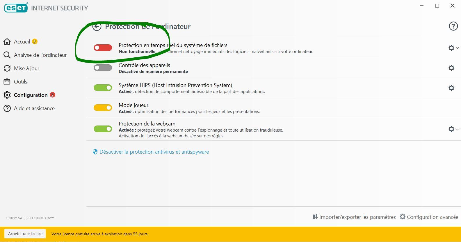Viewport: 461px width, 242px height.
Task: Click the gear icon beside Configuration
Action: (x=7, y=95)
